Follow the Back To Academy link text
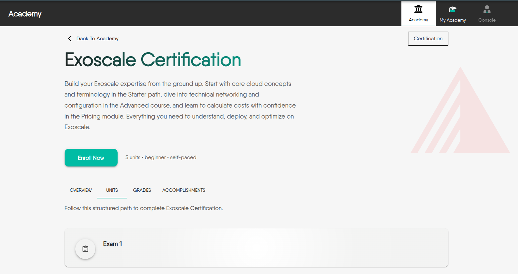Image resolution: width=518 pixels, height=274 pixels. [x=97, y=39]
